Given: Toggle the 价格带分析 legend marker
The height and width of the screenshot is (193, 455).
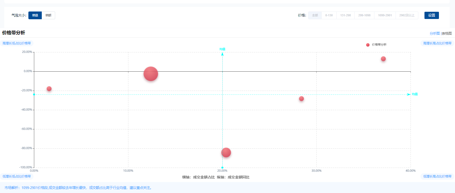Looking at the screenshot, I should pos(368,45).
